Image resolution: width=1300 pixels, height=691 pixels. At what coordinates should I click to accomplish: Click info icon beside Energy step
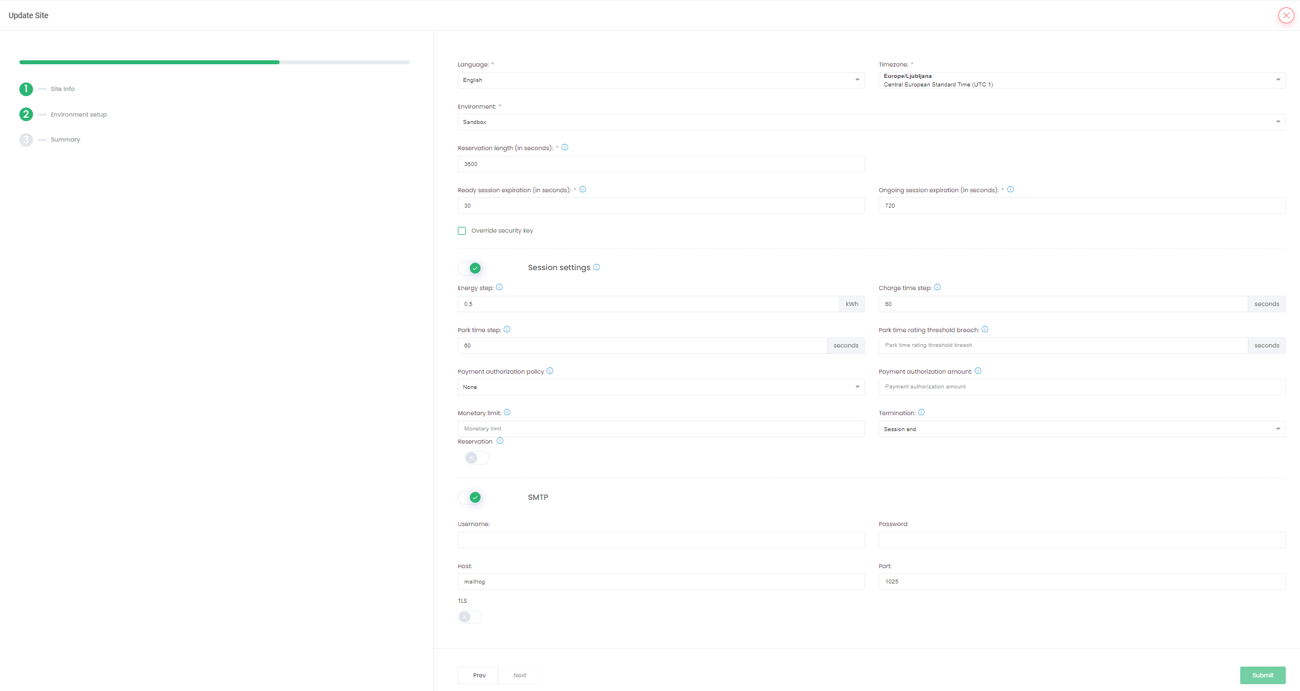coord(499,287)
